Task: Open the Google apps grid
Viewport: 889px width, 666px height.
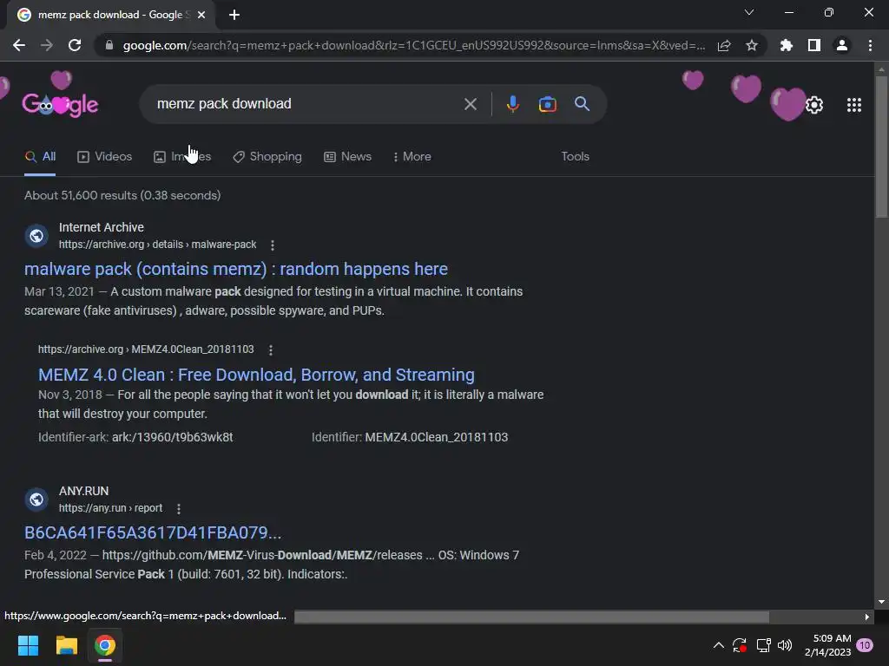Action: click(x=854, y=105)
